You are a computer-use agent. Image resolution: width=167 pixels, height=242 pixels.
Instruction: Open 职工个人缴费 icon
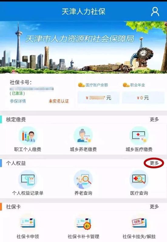(x=28, y=136)
